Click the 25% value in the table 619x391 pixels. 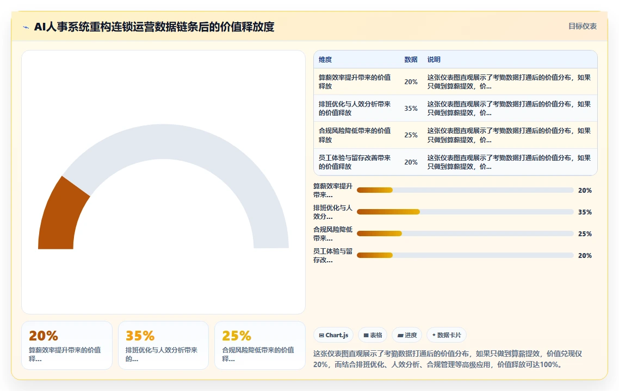[x=411, y=135]
